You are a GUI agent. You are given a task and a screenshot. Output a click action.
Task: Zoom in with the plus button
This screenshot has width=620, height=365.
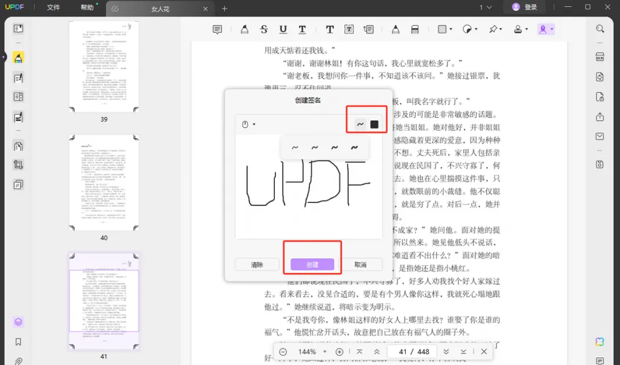coord(339,352)
